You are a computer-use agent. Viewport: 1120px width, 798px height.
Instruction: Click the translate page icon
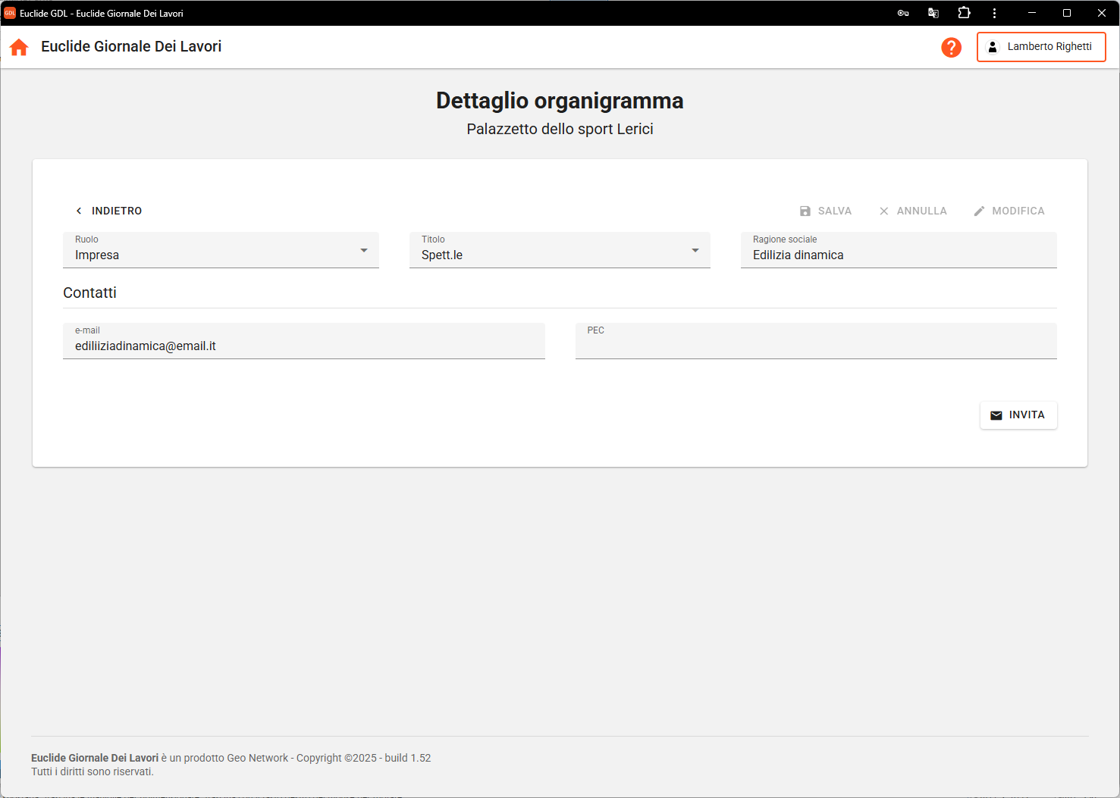point(933,13)
